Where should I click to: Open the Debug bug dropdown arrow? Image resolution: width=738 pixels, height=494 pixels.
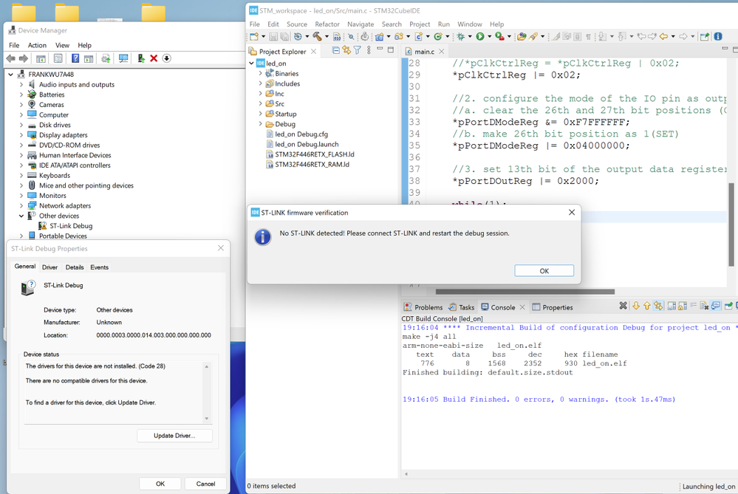(470, 36)
